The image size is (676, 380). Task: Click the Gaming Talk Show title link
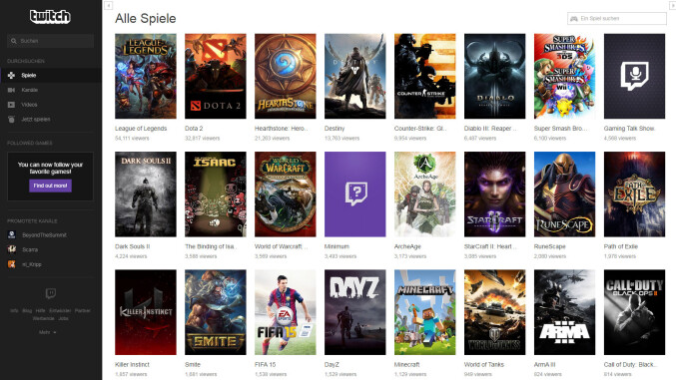pos(629,129)
